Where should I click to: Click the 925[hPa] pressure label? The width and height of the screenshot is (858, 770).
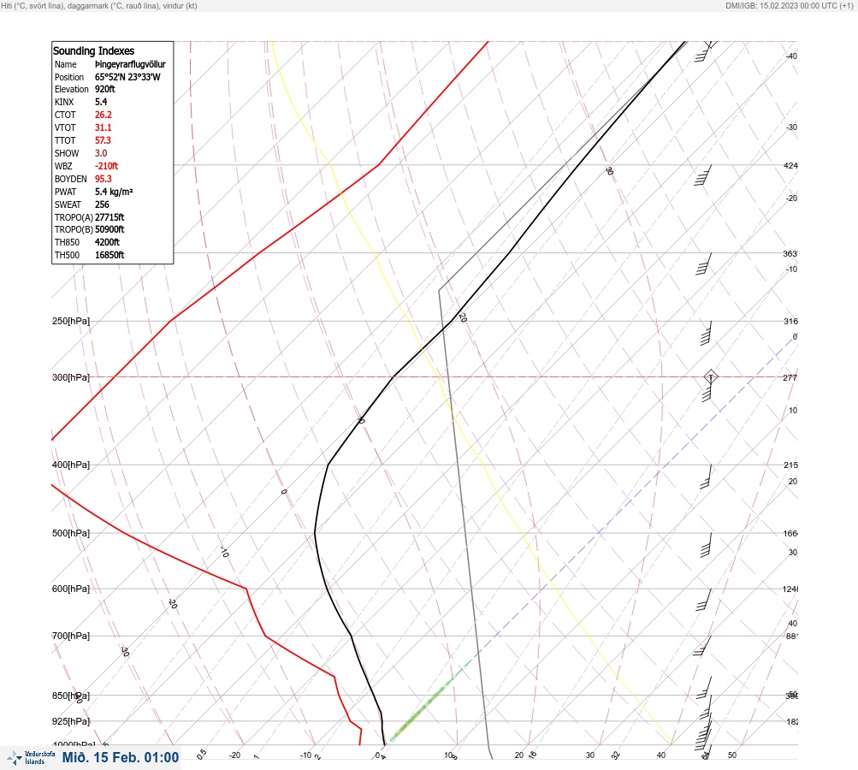(x=71, y=721)
